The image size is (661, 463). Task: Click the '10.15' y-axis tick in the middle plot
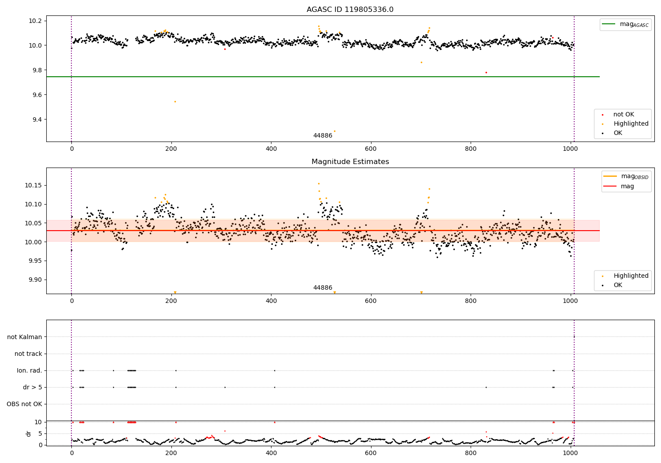pyautogui.click(x=33, y=185)
